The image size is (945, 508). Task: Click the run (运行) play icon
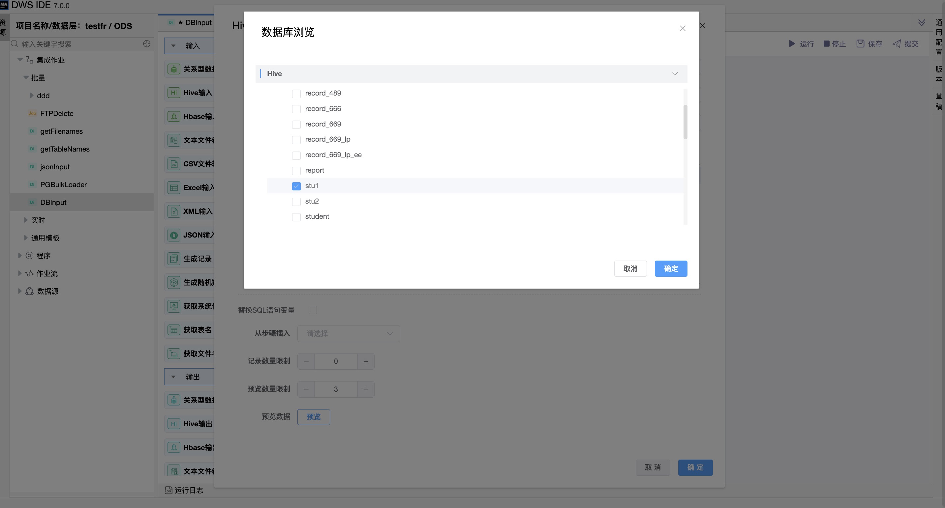pyautogui.click(x=792, y=43)
